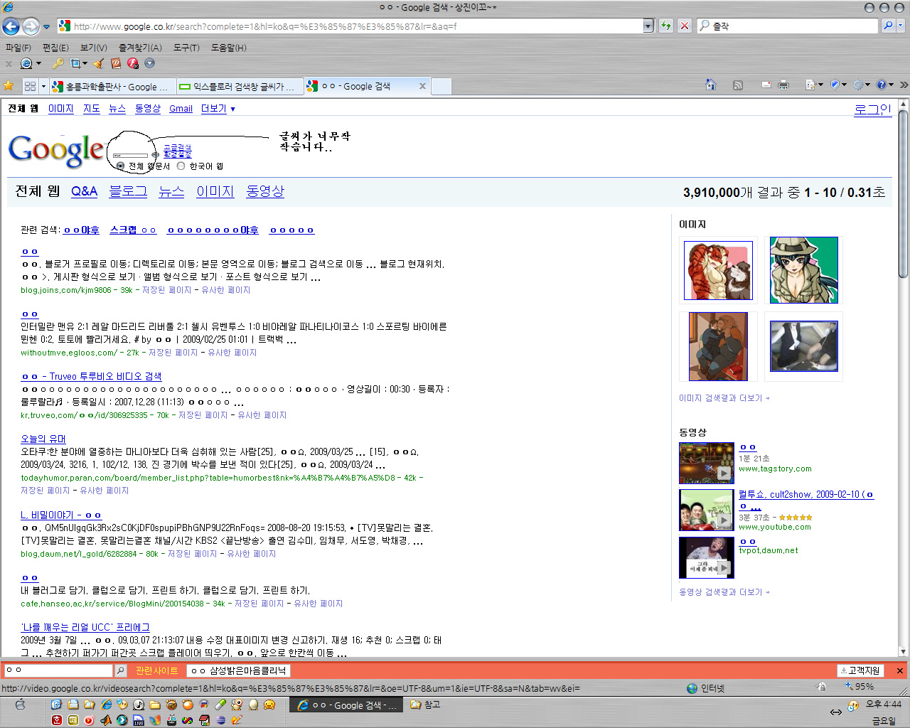Screen dimensions: 910x728
Task: Click the Apple logo start button
Action: (x=19, y=704)
